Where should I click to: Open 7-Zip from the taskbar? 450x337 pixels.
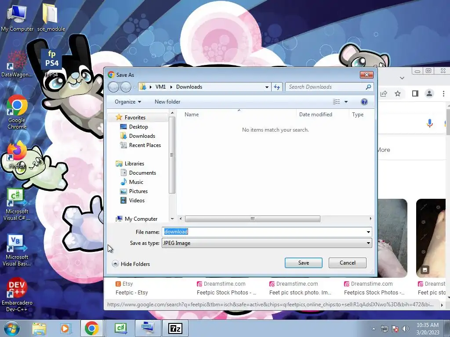click(175, 328)
